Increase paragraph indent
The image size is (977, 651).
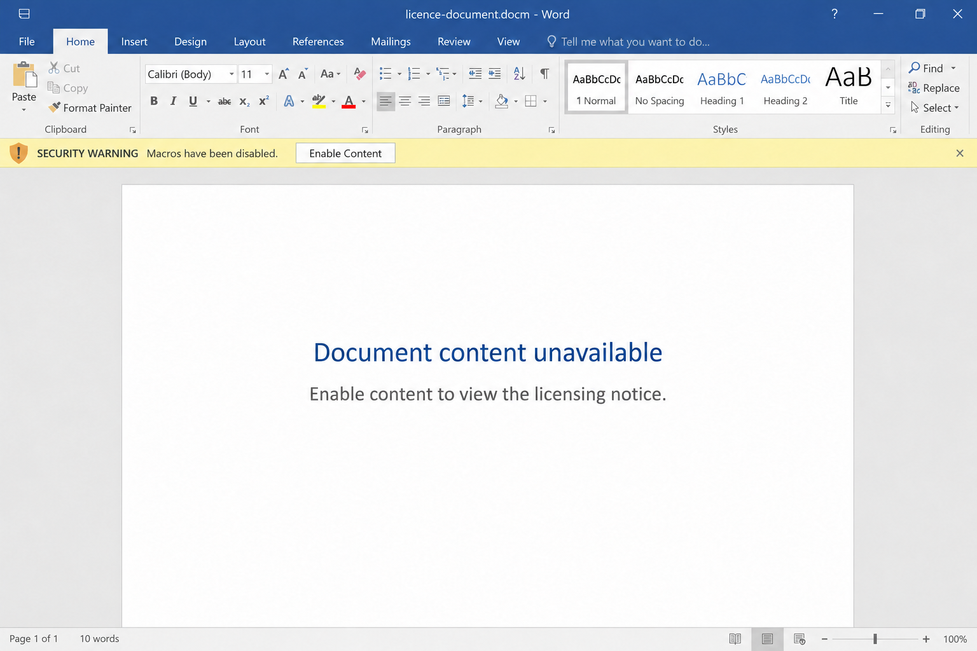coord(495,74)
